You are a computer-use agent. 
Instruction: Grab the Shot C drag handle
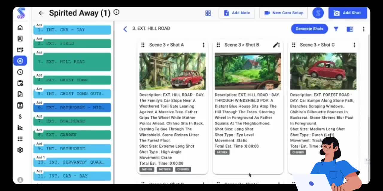click(x=294, y=45)
